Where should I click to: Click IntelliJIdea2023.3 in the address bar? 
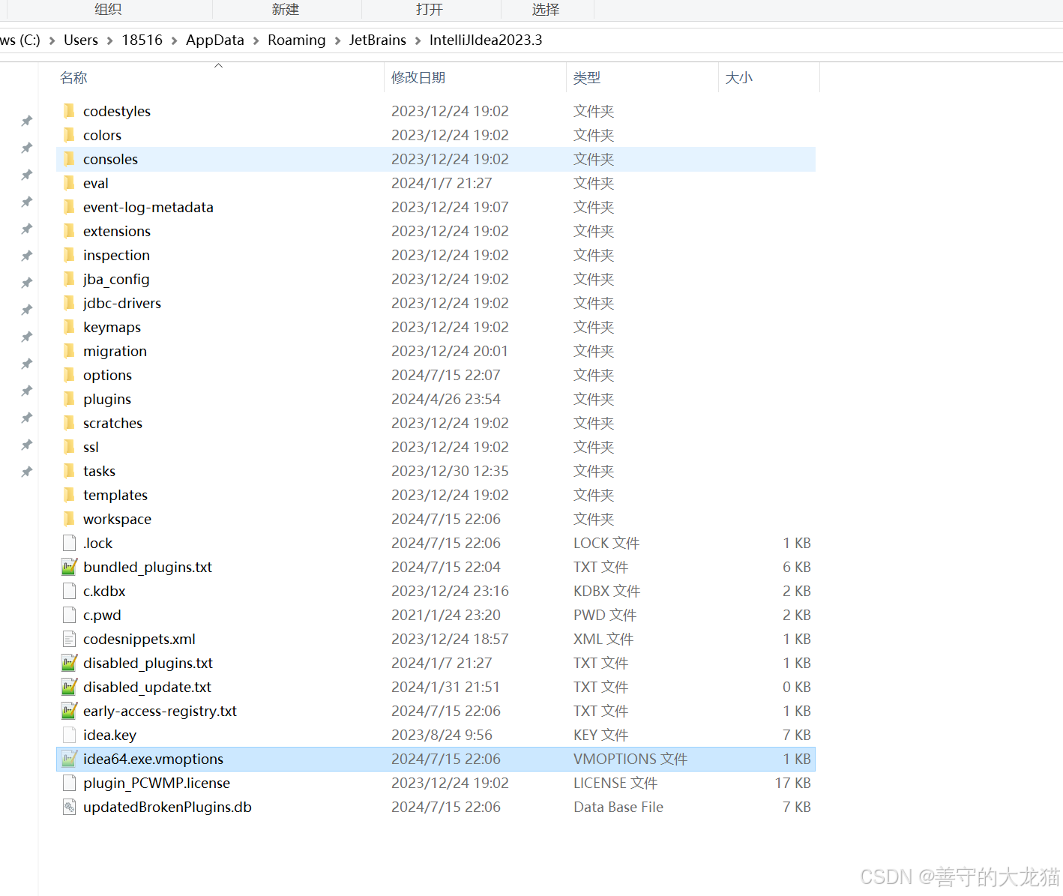point(486,40)
